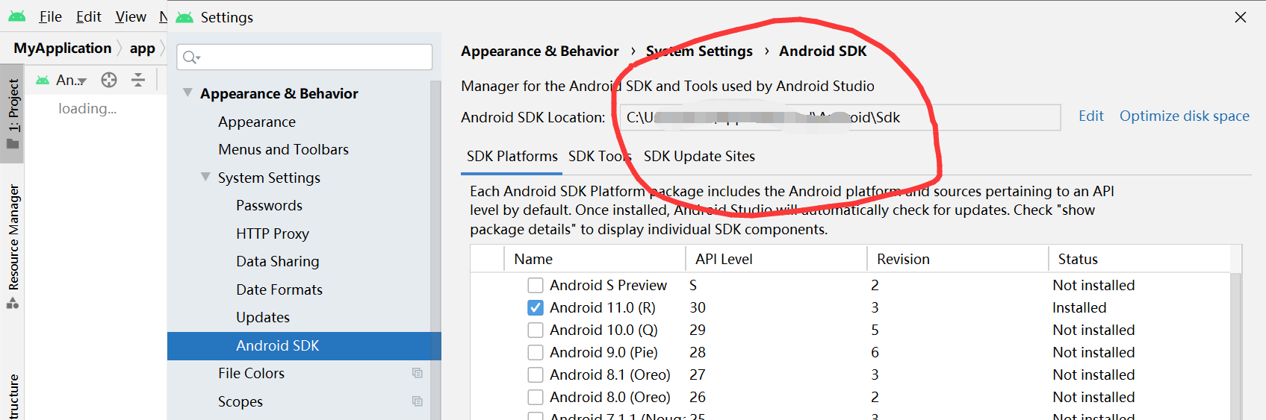Uncheck the Android 11.0 (R) checkbox
This screenshot has width=1266, height=420.
[x=536, y=307]
